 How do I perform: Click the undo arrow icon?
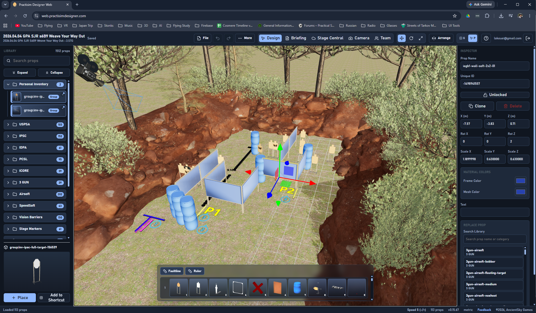pos(218,38)
